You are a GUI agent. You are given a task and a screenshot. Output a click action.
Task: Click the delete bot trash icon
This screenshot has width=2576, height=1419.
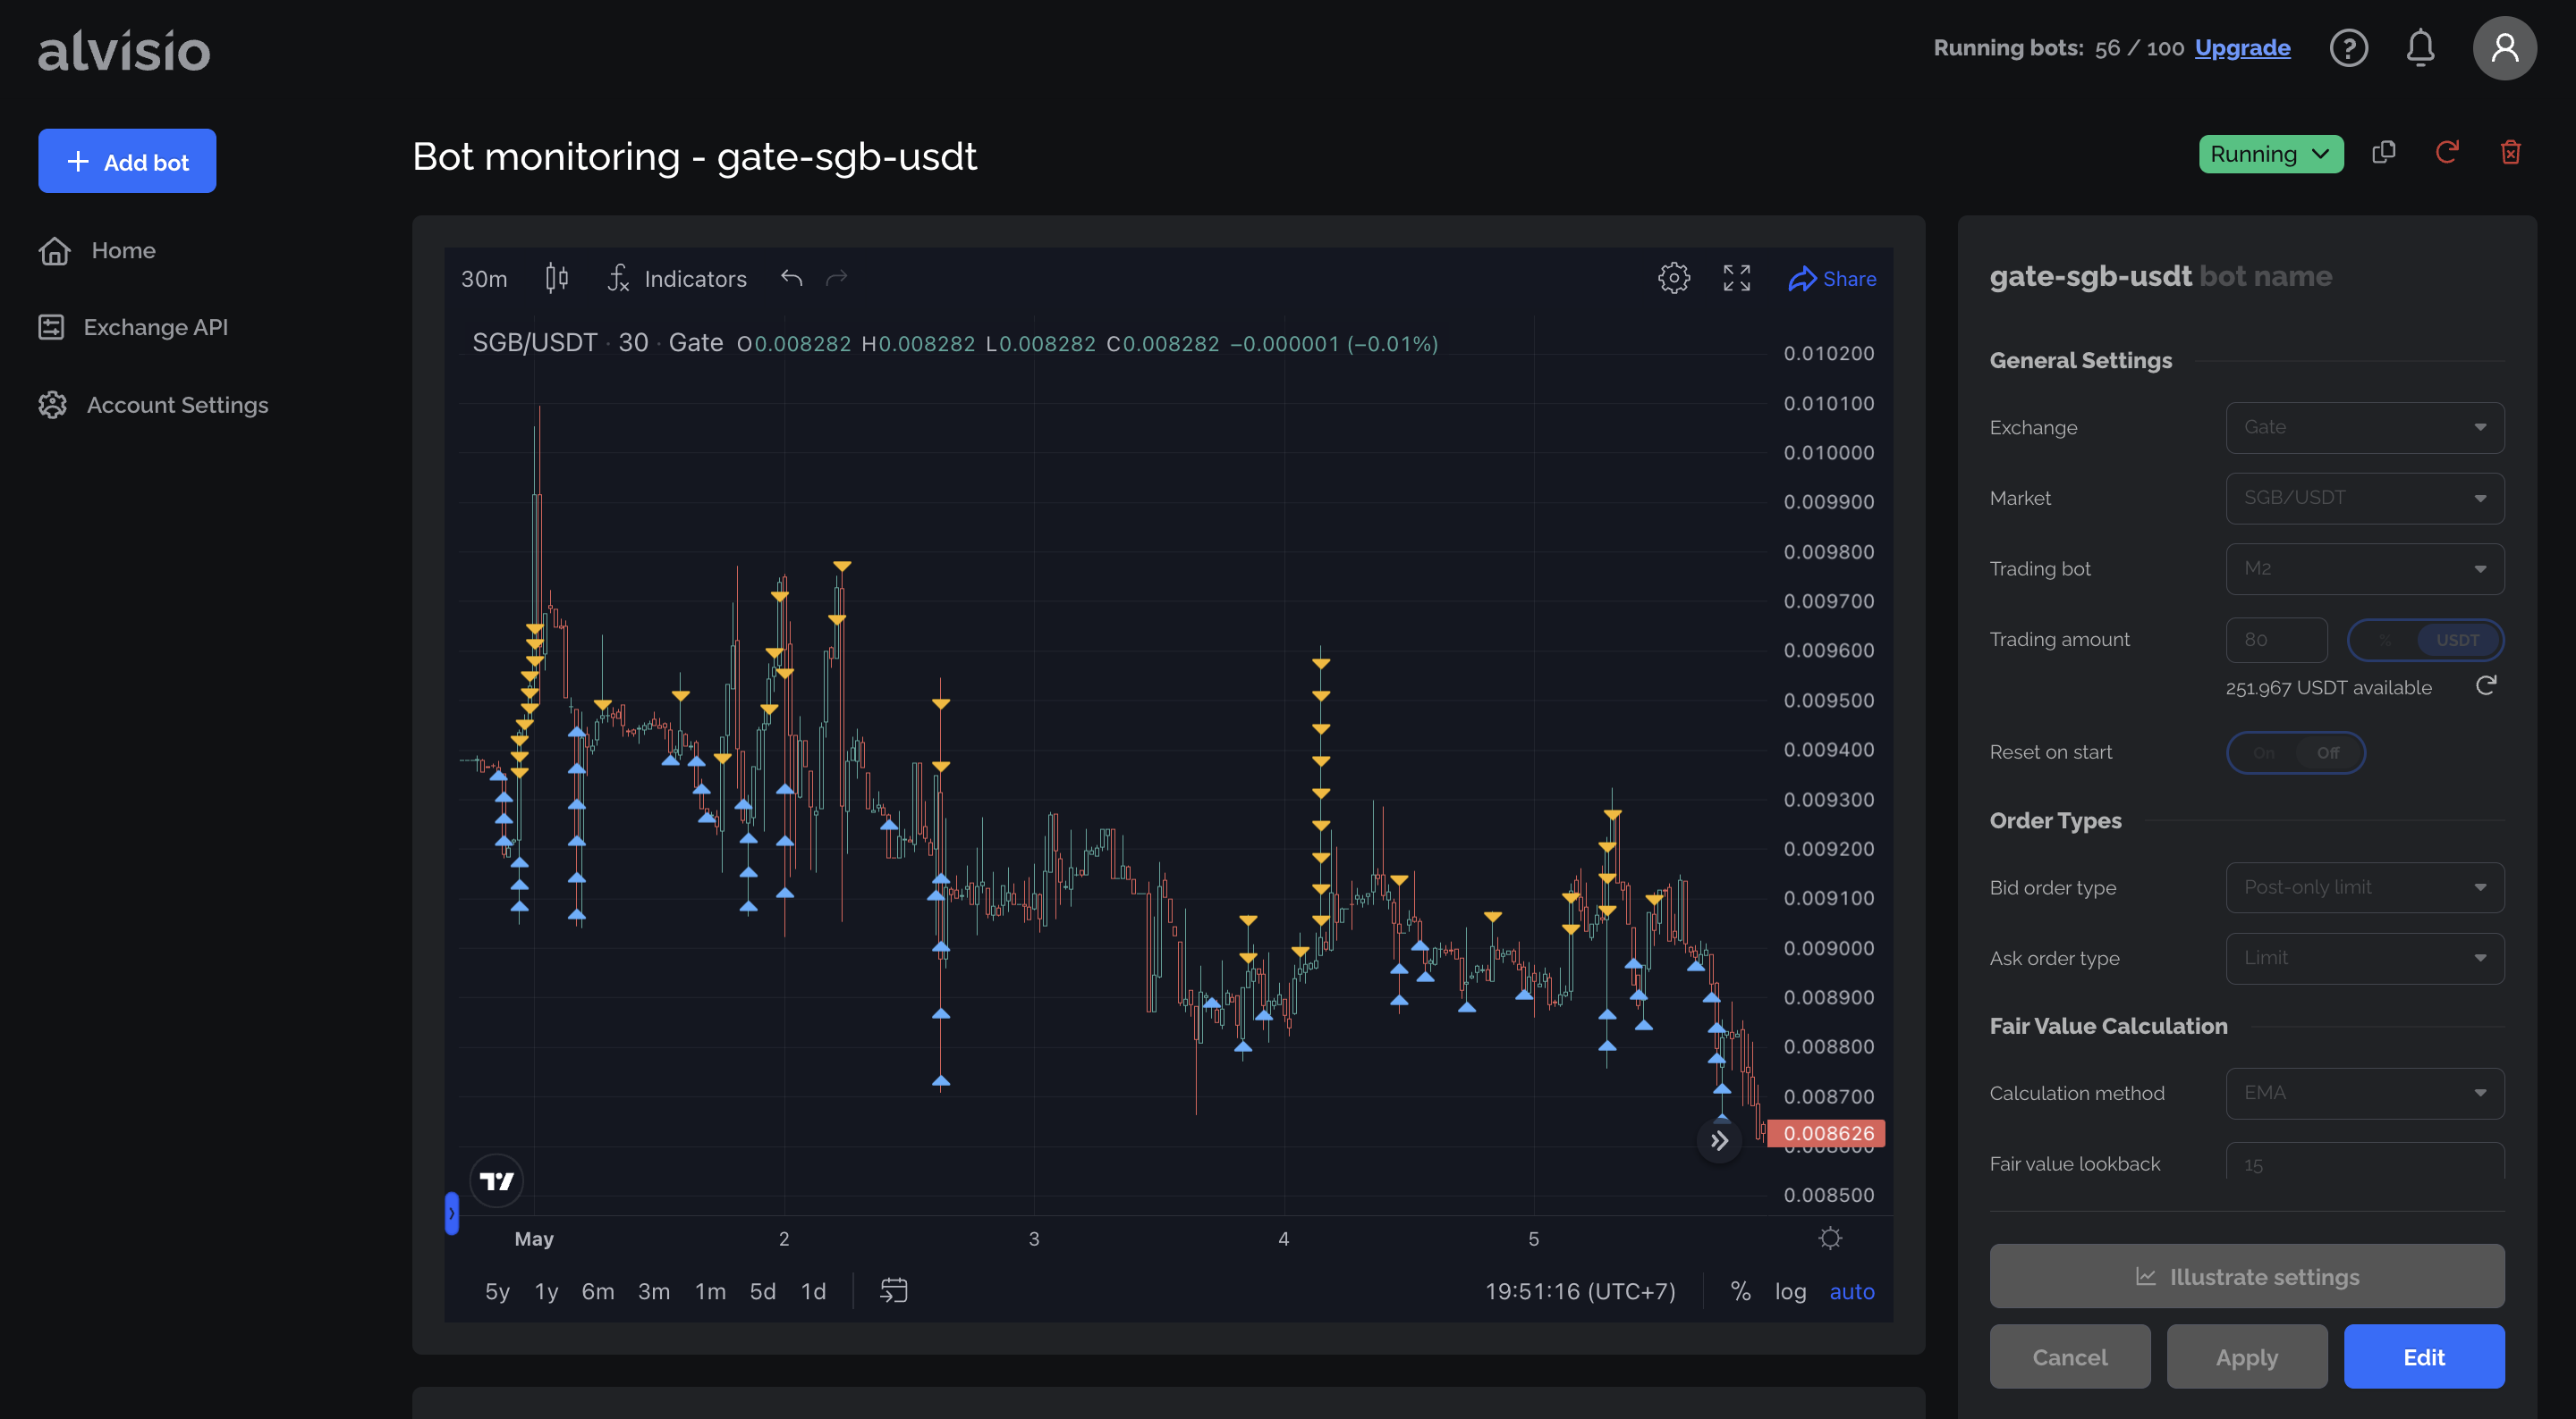coord(2510,153)
